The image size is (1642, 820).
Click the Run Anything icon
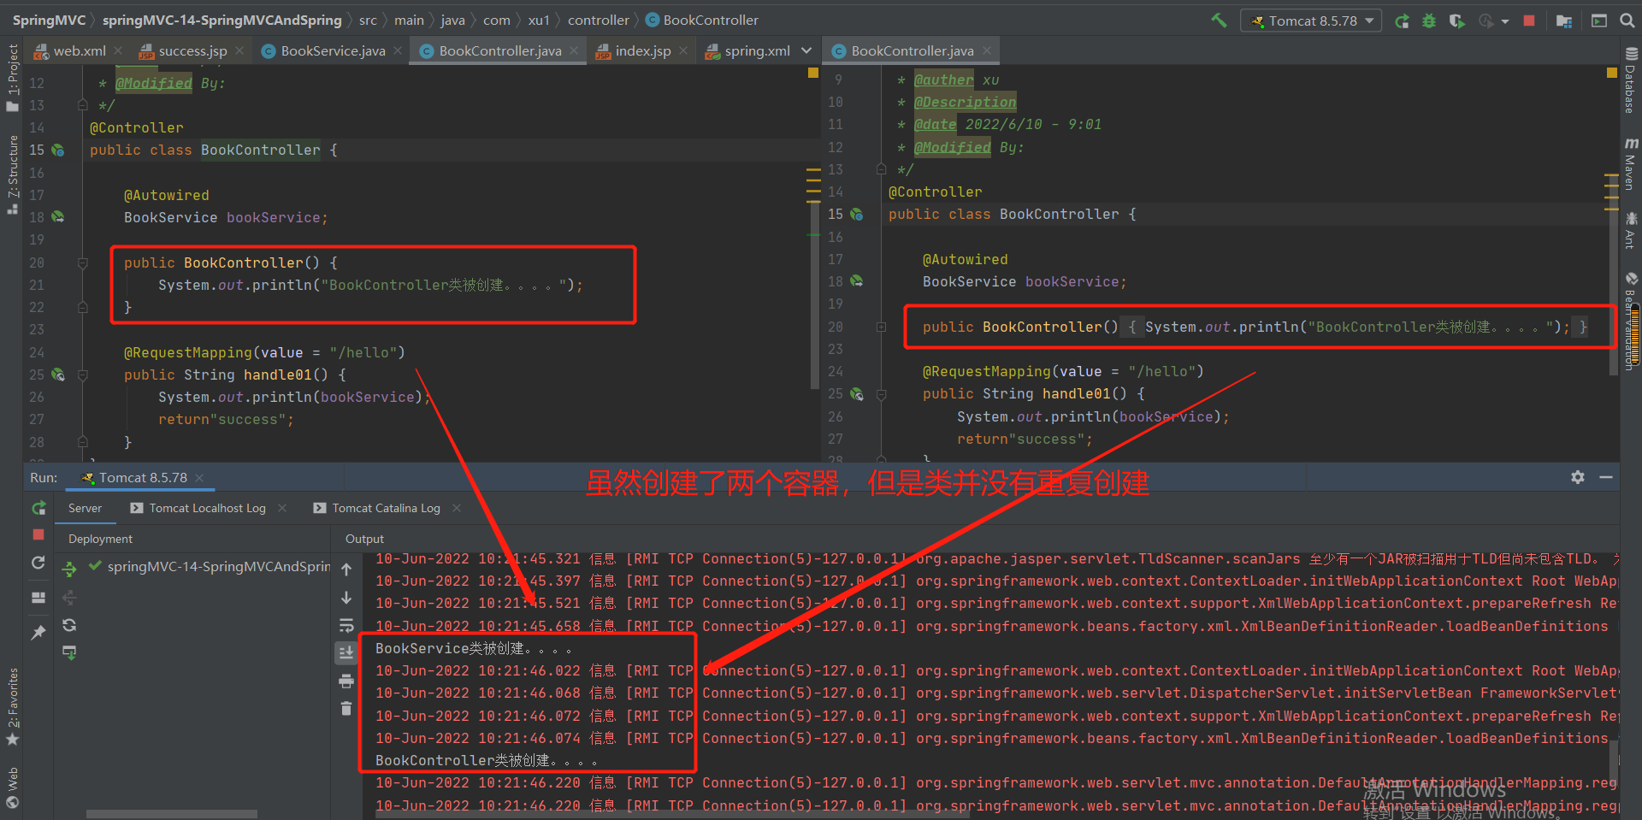1599,21
